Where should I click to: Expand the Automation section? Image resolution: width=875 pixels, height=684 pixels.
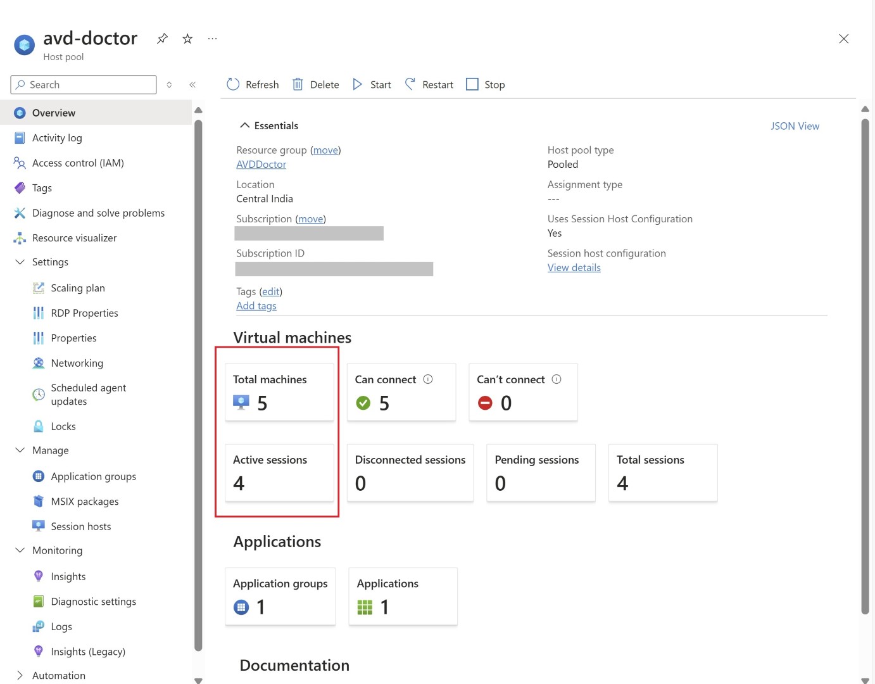pyautogui.click(x=20, y=675)
